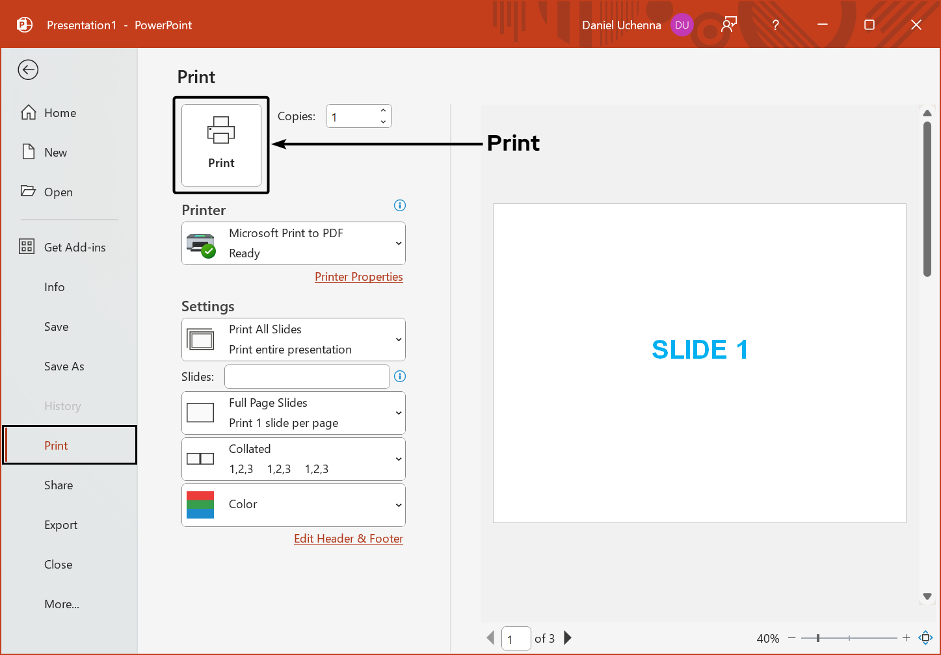Image resolution: width=941 pixels, height=655 pixels.
Task: Open Printer Properties link
Action: [x=358, y=277]
